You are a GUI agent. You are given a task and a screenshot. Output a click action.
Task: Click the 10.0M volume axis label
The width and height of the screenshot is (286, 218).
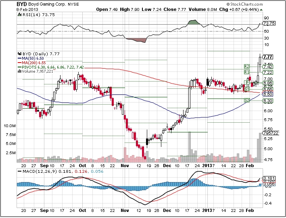click(x=10, y=126)
